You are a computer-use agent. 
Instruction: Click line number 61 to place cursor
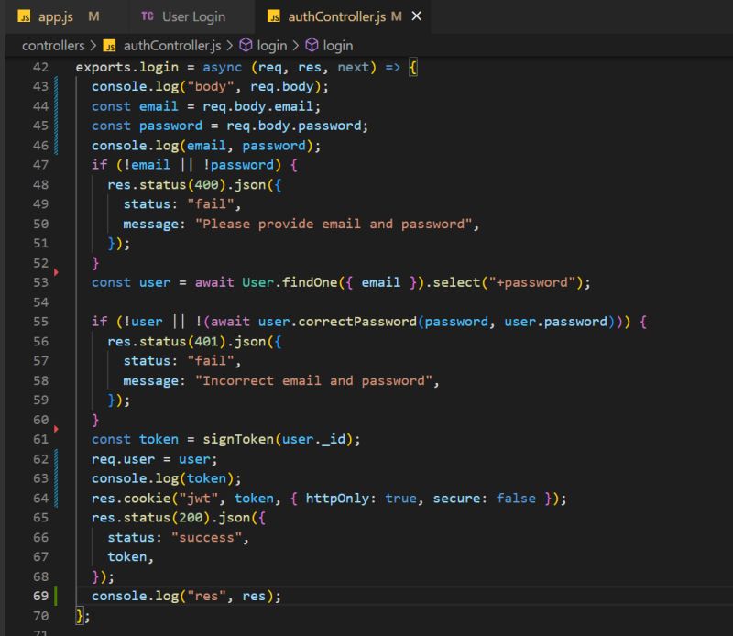pyautogui.click(x=40, y=439)
